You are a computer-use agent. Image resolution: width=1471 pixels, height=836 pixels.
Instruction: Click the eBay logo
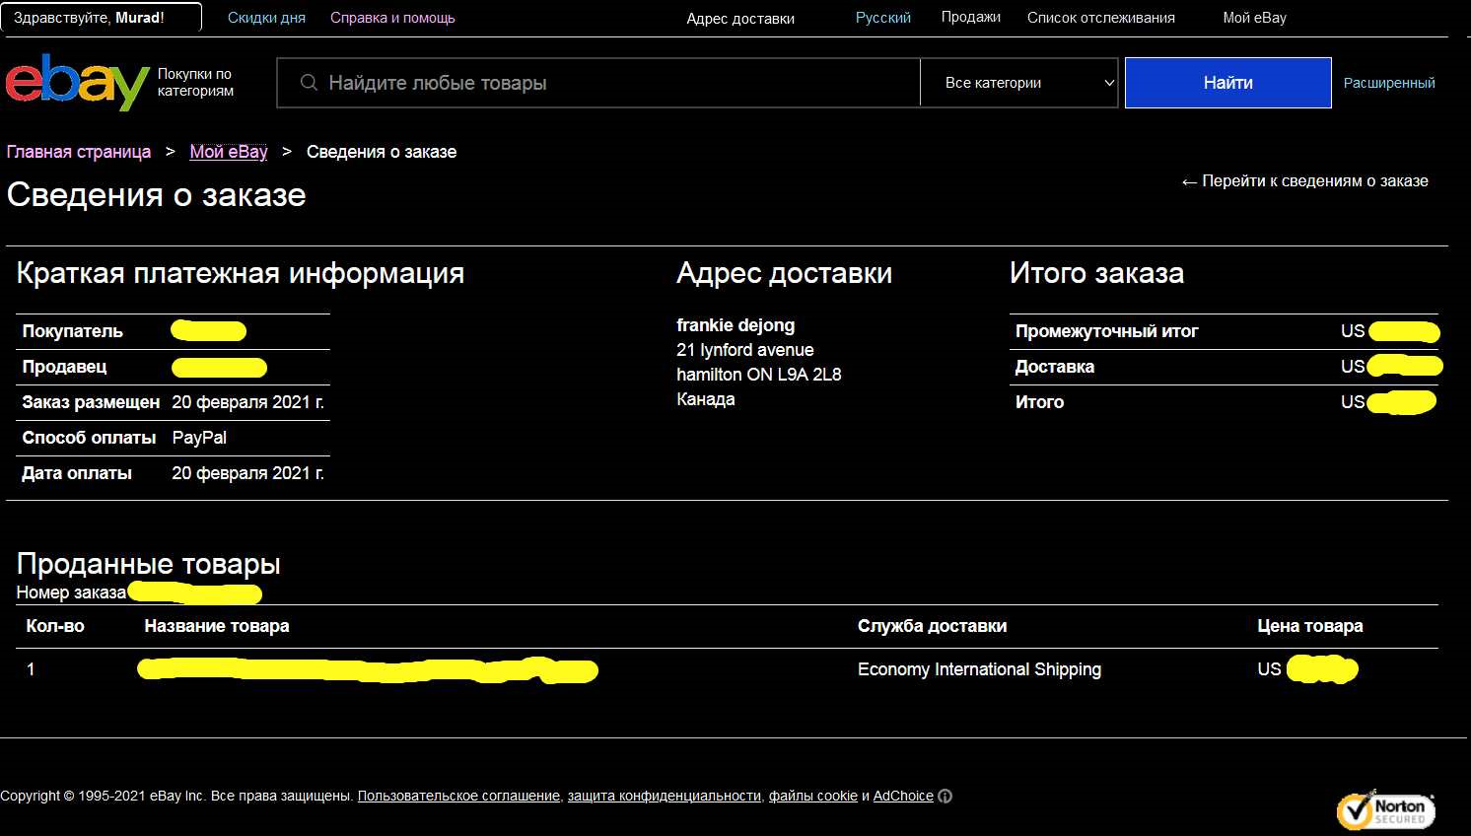coord(77,83)
